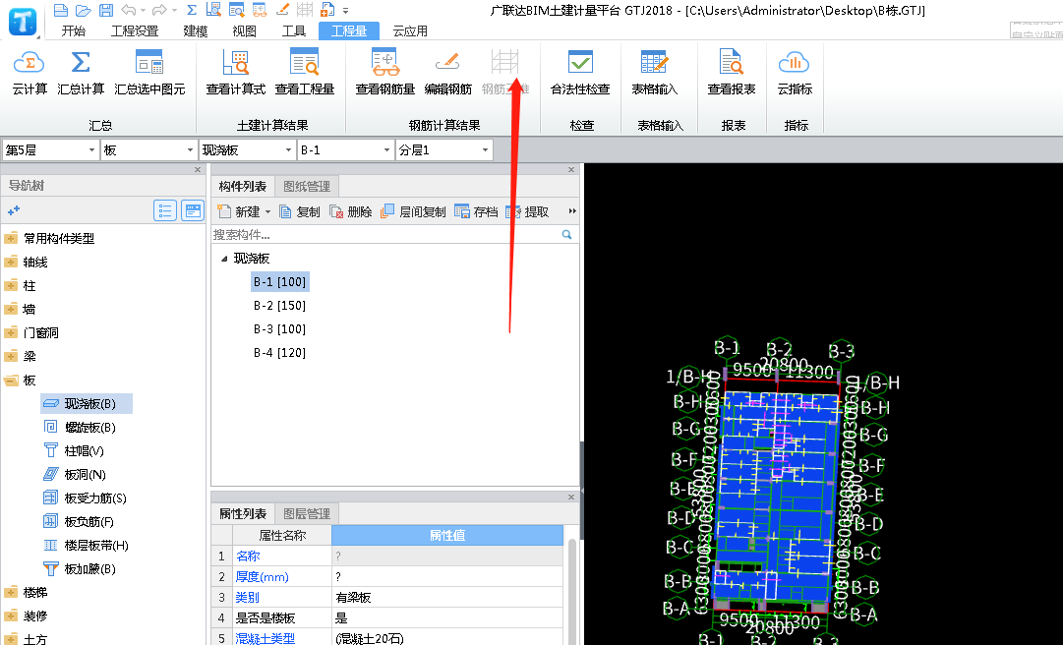
Task: Open 查看报表 view reports
Action: (x=732, y=73)
